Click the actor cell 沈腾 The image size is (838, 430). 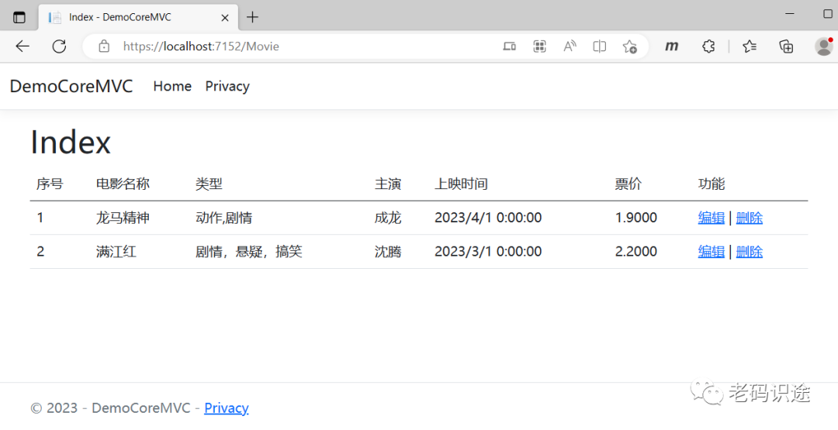click(x=388, y=251)
